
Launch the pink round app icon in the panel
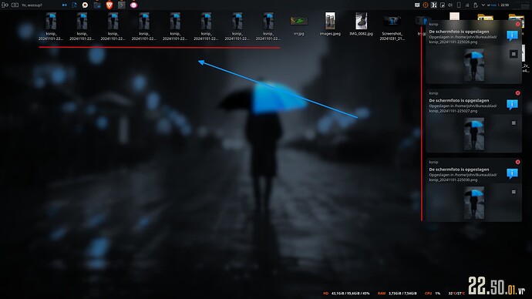click(133, 5)
